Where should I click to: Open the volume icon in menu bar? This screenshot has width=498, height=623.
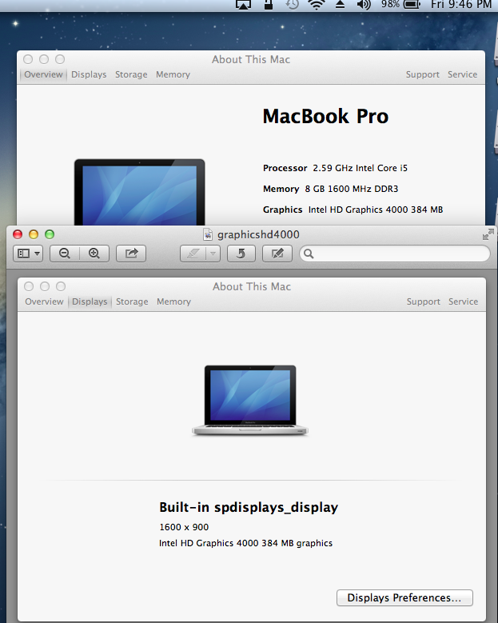tap(364, 4)
